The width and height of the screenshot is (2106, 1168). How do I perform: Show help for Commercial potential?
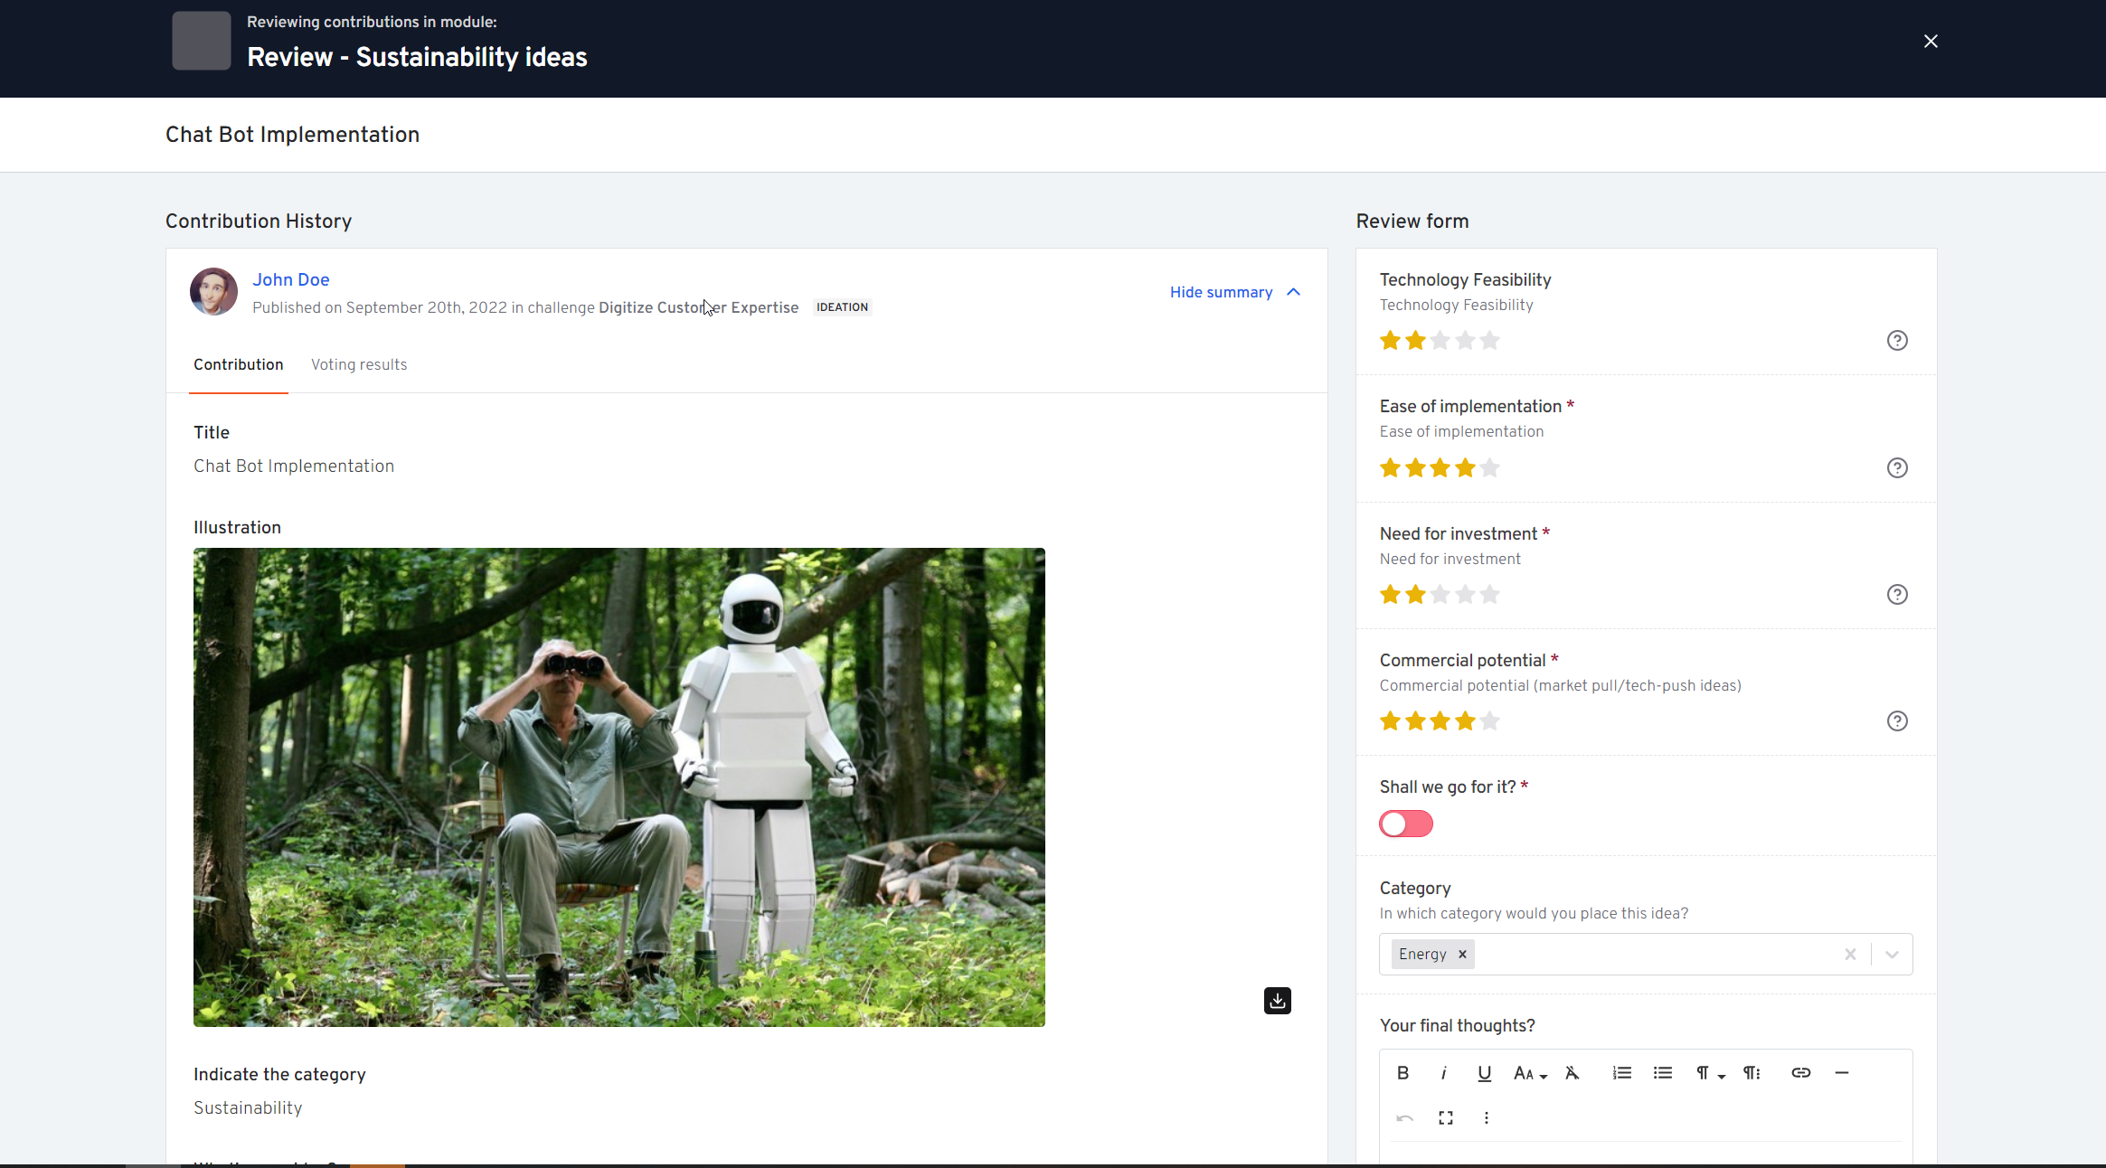pos(1897,721)
